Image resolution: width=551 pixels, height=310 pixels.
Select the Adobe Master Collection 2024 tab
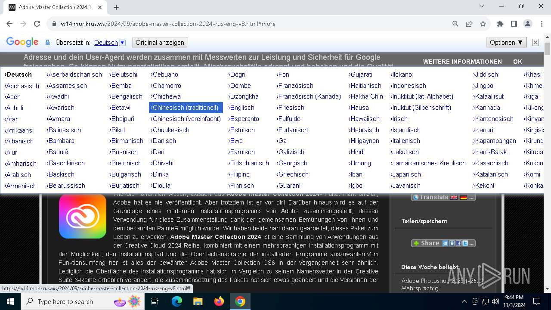55,7
